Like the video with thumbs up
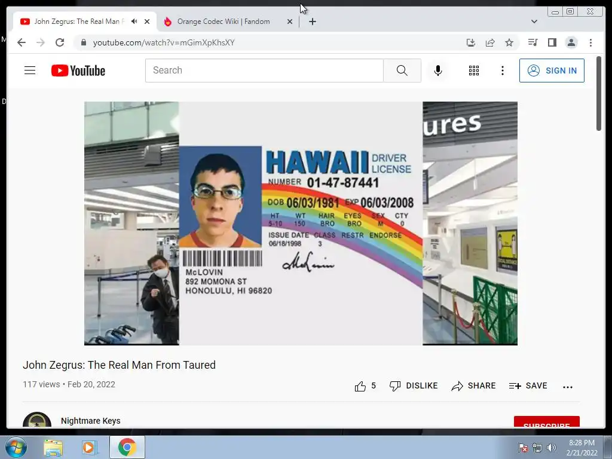612x459 pixels. 365,386
